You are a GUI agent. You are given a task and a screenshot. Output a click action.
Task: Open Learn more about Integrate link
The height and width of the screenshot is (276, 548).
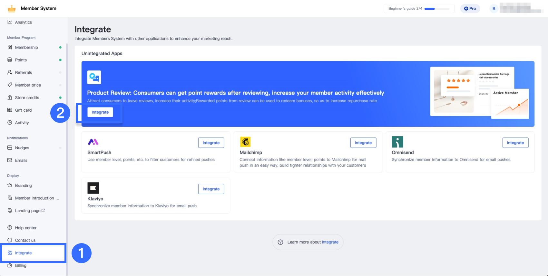[330, 242]
